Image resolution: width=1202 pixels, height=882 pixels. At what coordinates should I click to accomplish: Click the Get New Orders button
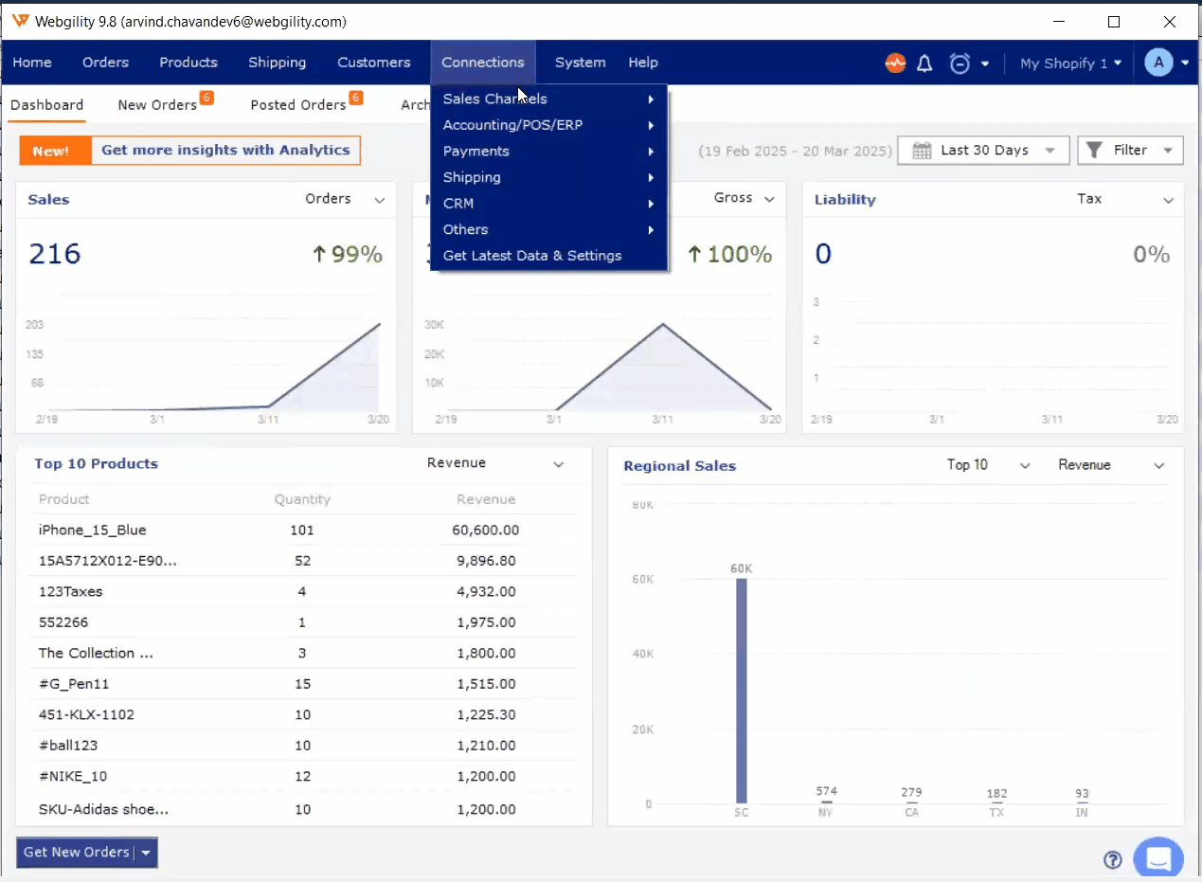(77, 853)
